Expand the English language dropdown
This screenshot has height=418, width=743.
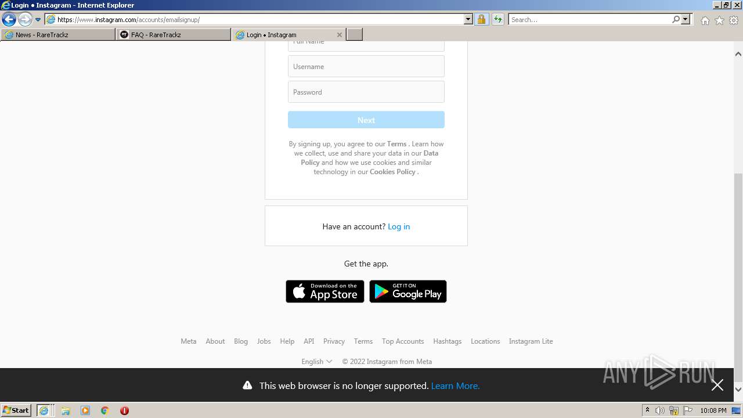coord(317,362)
